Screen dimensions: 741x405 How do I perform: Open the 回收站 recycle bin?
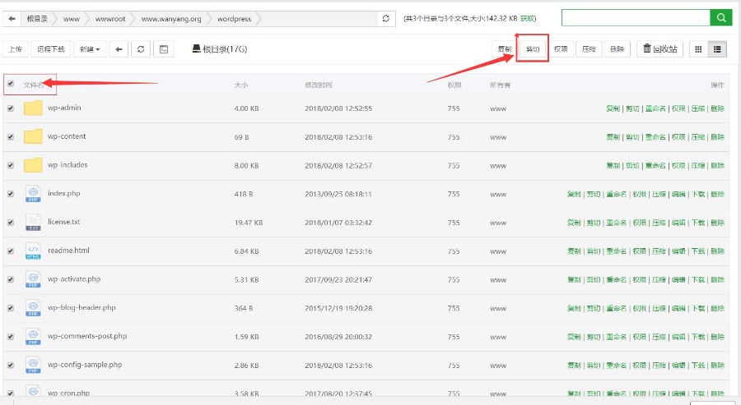[659, 49]
